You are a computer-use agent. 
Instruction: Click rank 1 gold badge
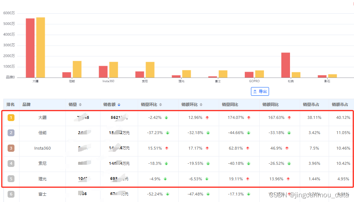click(x=11, y=117)
